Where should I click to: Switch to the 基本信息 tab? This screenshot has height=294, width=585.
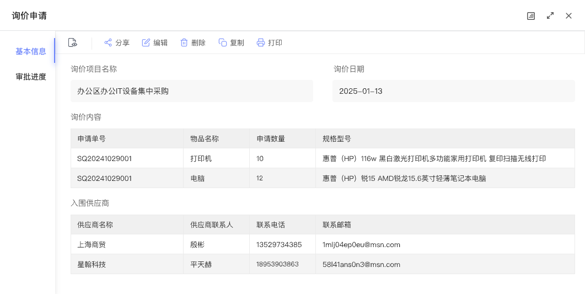click(x=31, y=51)
